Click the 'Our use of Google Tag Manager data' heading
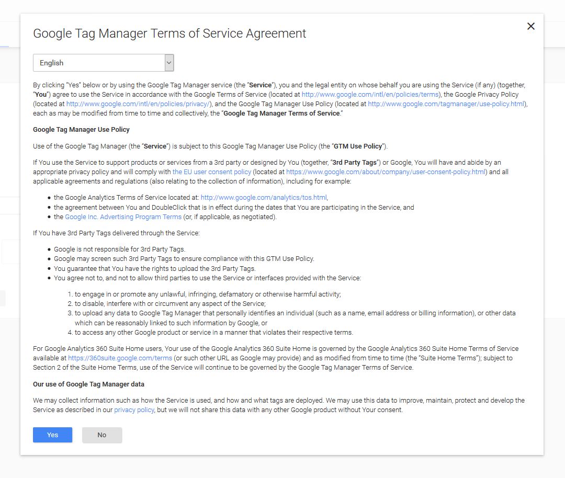 pos(88,384)
